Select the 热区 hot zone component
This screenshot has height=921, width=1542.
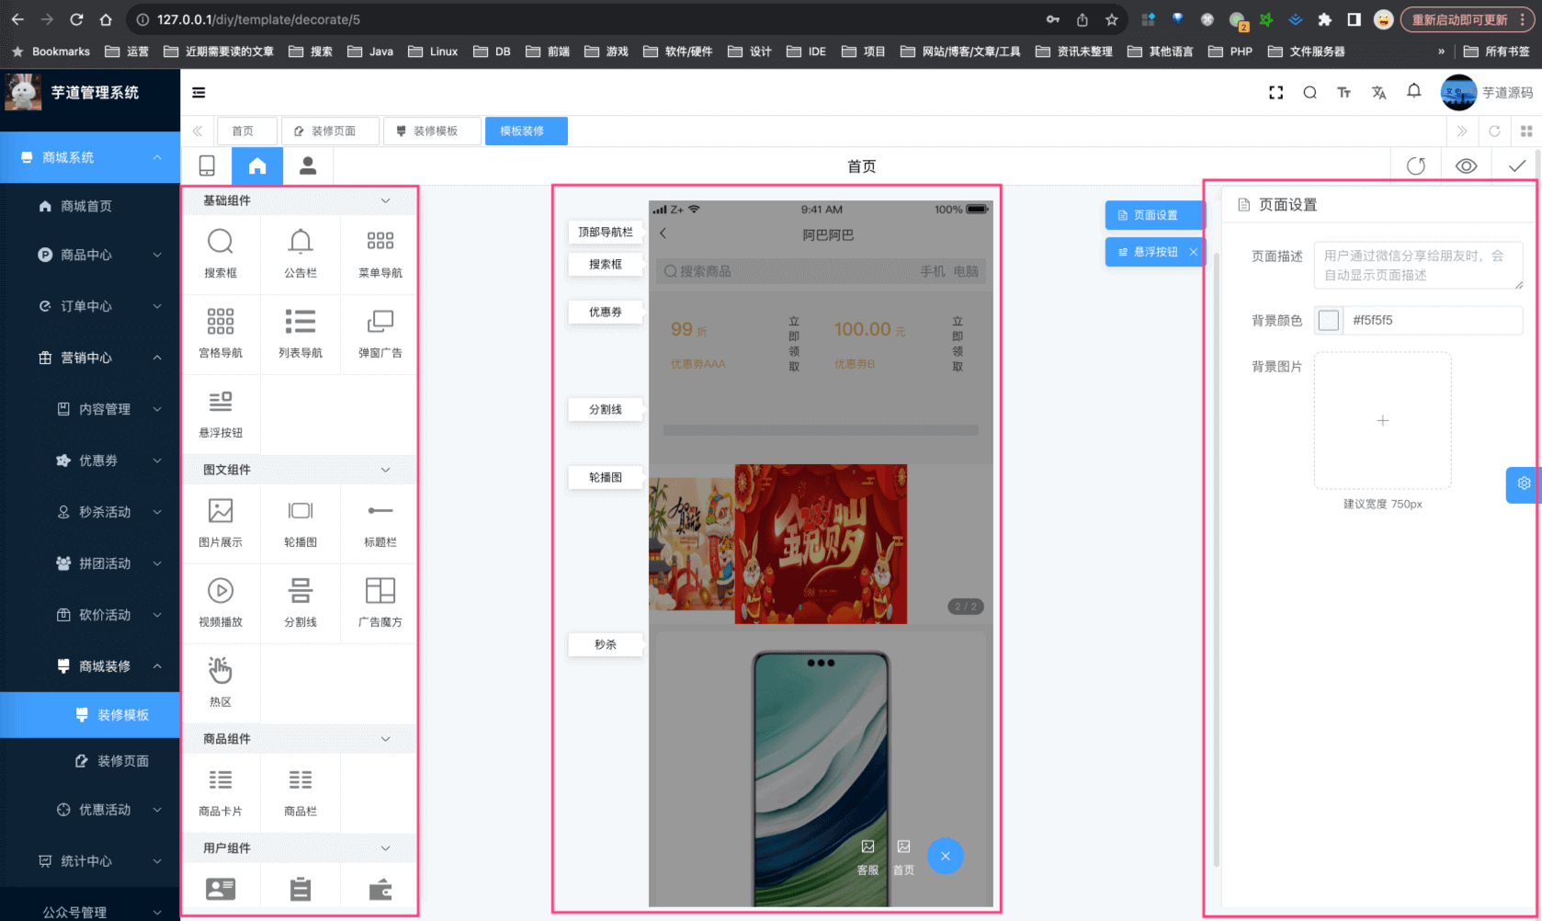[221, 681]
